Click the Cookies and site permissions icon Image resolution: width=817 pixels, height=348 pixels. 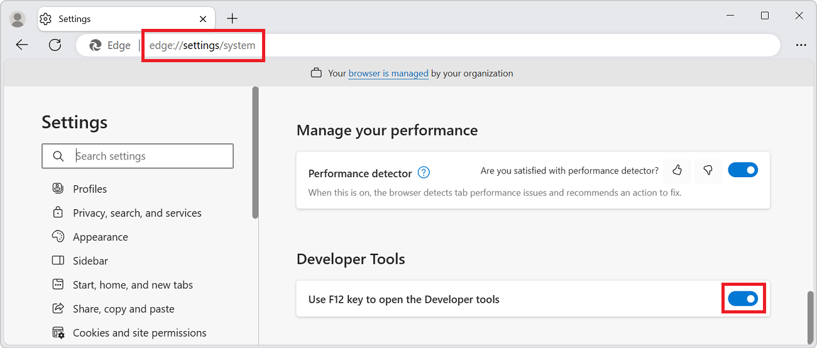click(58, 332)
